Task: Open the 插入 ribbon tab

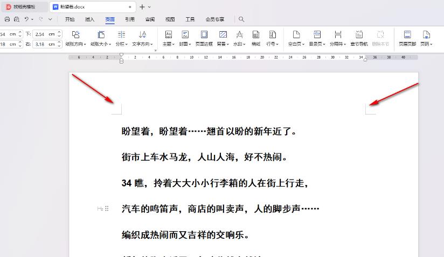Action: coord(90,19)
